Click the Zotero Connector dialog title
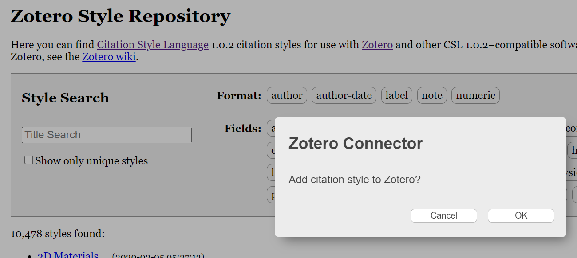This screenshot has width=577, height=258. pos(356,143)
